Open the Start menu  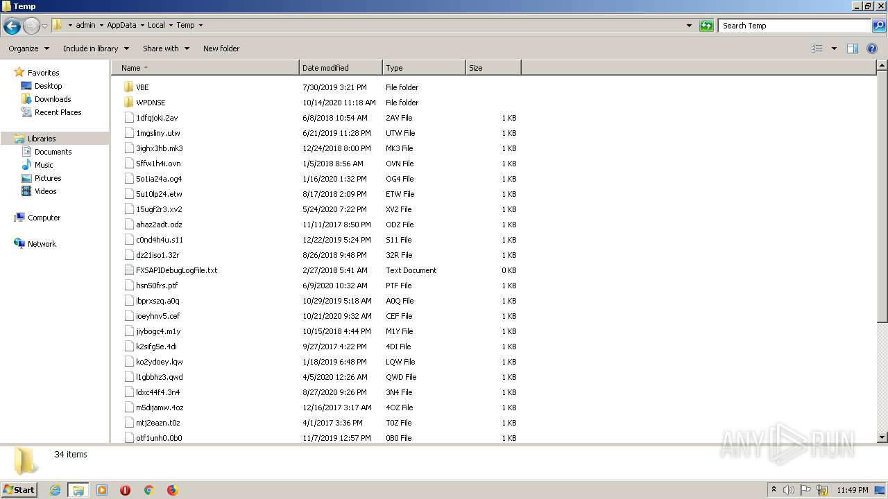point(19,489)
